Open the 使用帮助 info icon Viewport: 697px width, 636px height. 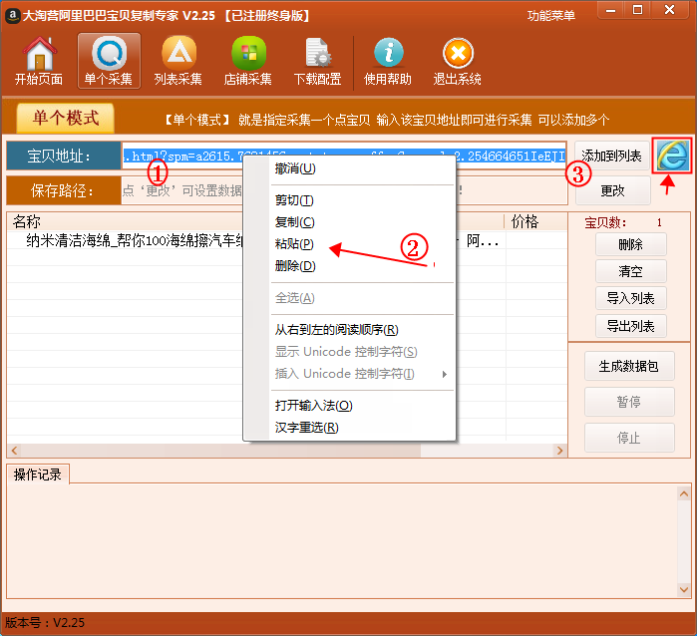(x=388, y=62)
